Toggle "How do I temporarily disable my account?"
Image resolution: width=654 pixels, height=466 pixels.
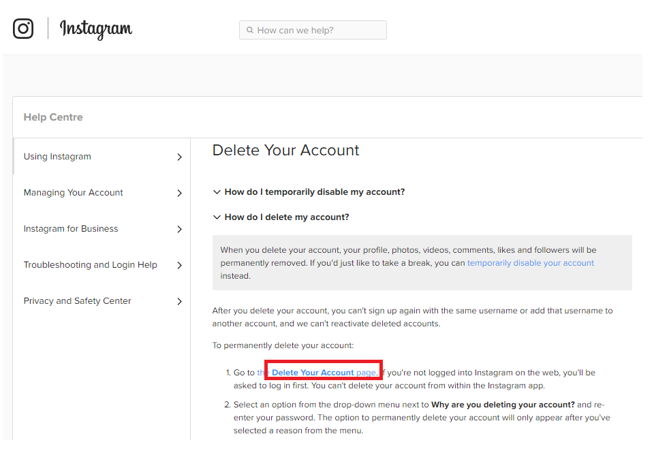(x=315, y=192)
